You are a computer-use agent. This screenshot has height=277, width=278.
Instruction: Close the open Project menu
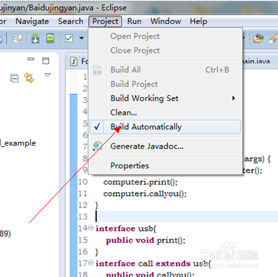click(x=105, y=21)
